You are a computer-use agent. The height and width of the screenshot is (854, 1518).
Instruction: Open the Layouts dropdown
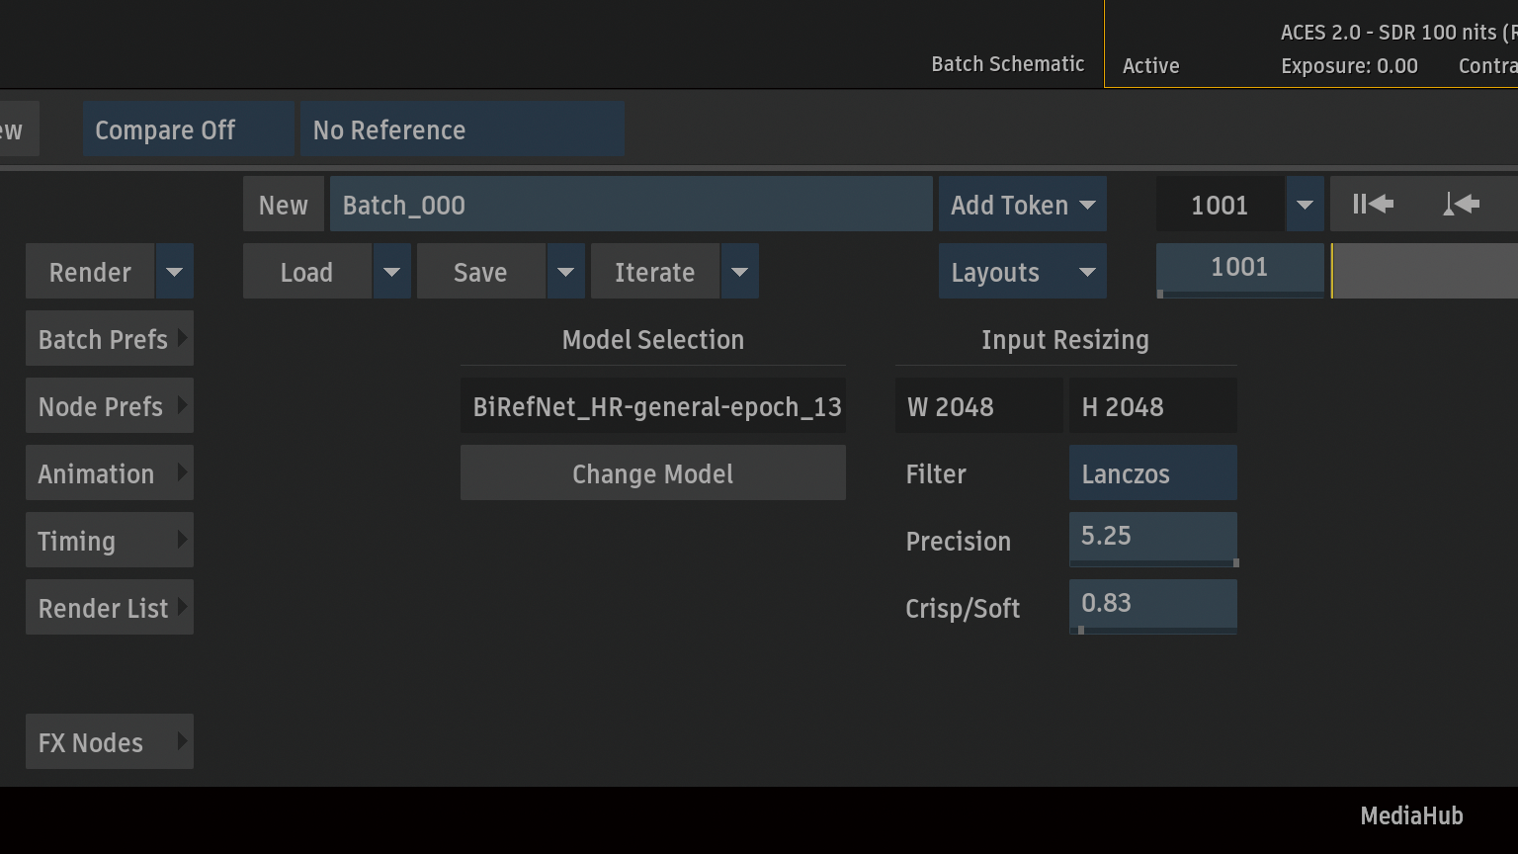(x=1022, y=272)
